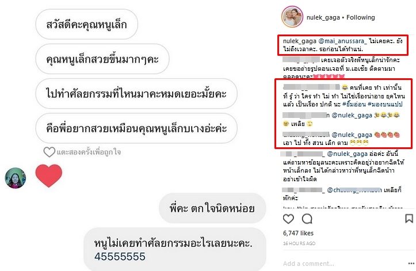Toggle the Following button
416x271 pixels.
[x=361, y=17]
